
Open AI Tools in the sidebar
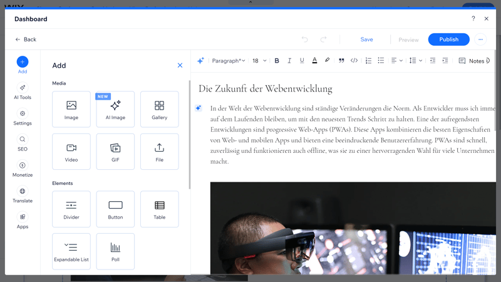(23, 91)
